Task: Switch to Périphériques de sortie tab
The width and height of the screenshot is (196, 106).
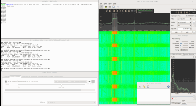Action: point(29,77)
